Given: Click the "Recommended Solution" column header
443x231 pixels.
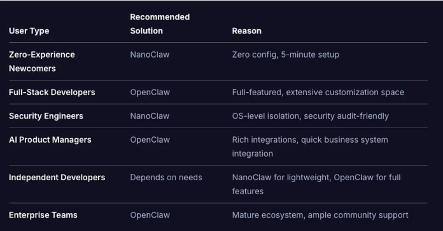Looking at the screenshot, I should (160, 24).
